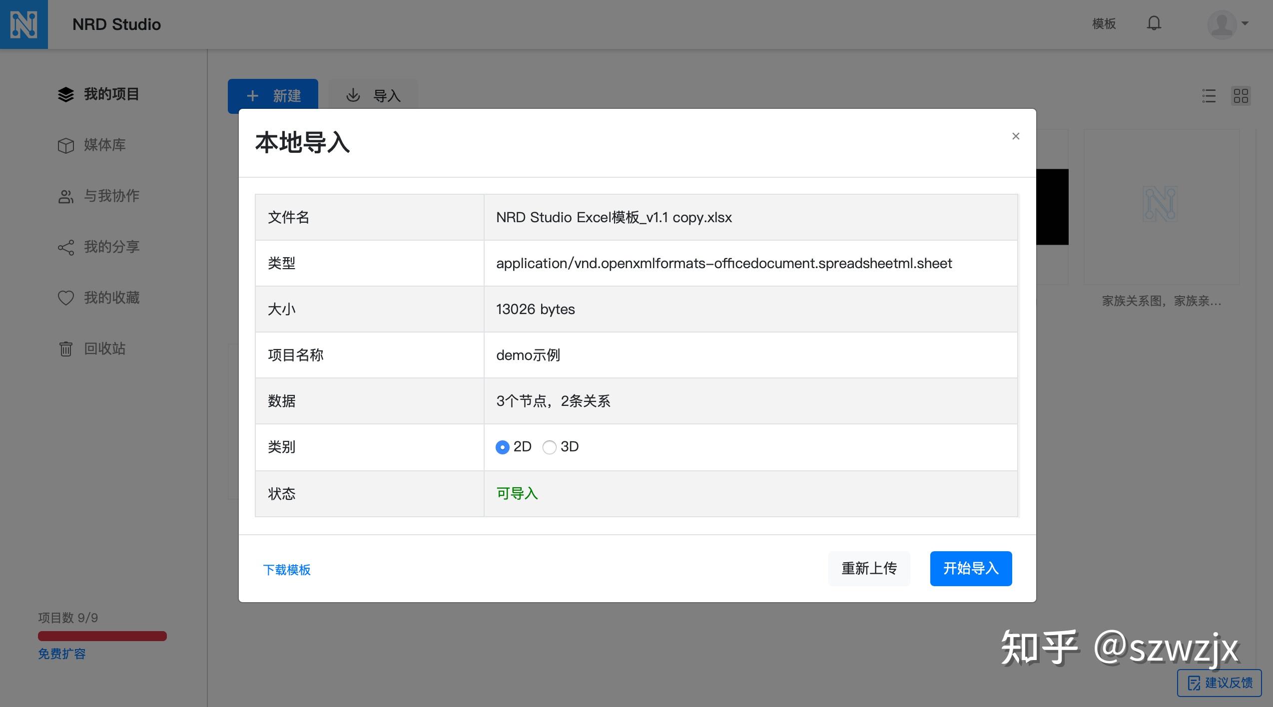
Task: Close the 本地导入 import dialog
Action: 1015,136
